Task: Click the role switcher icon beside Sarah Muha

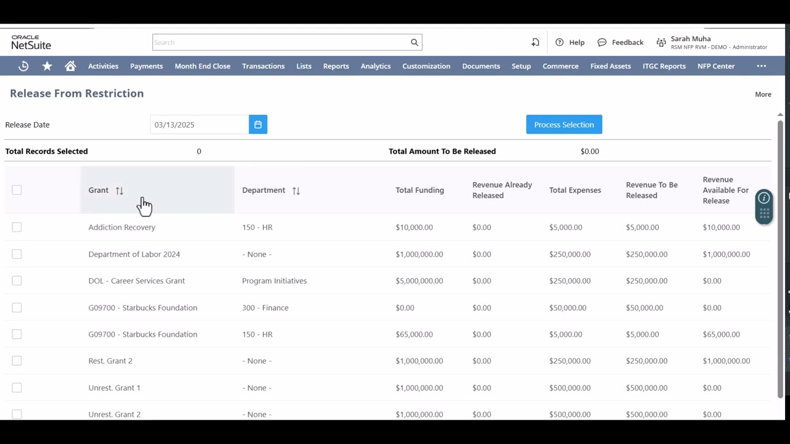Action: (661, 43)
